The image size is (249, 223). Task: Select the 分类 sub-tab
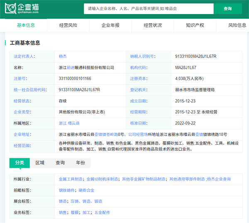(20, 163)
